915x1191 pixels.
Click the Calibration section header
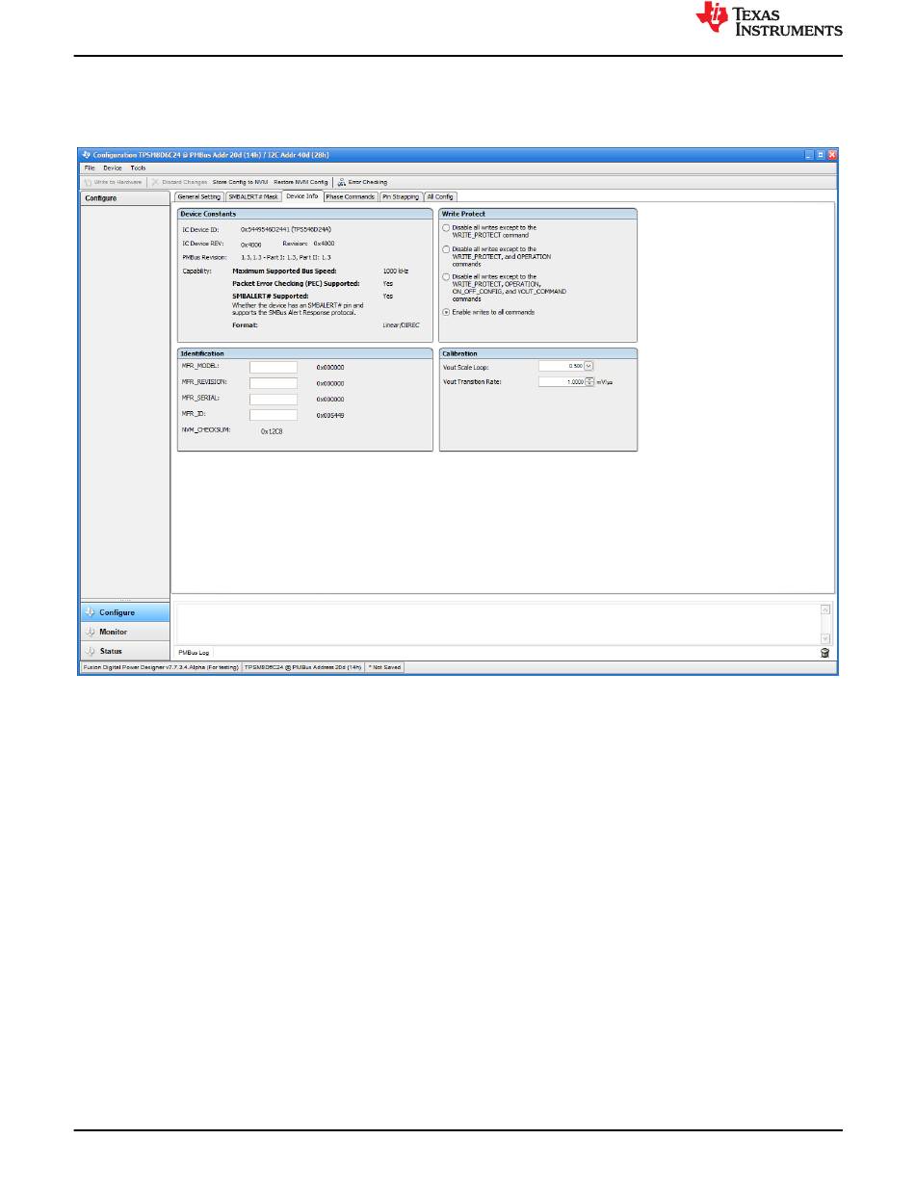coord(538,353)
